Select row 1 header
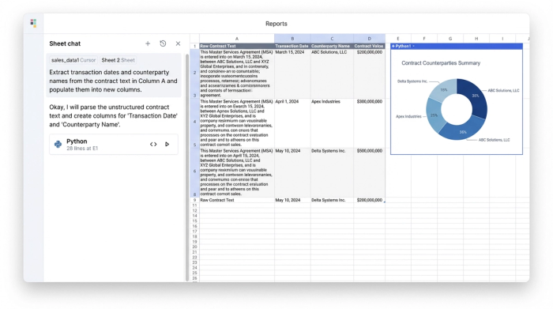This screenshot has width=553, height=309. (194, 46)
